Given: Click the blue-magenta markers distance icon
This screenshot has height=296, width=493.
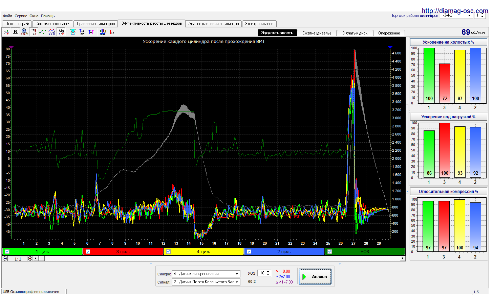Looking at the screenshot, I should (x=91, y=32).
